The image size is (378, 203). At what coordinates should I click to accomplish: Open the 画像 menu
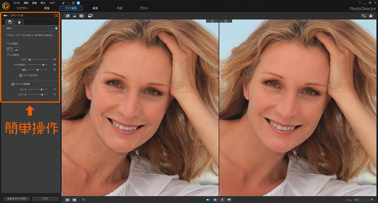(x=34, y=3)
